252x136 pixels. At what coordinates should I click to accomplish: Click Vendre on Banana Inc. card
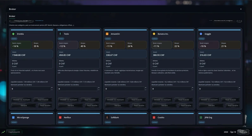click(165, 106)
